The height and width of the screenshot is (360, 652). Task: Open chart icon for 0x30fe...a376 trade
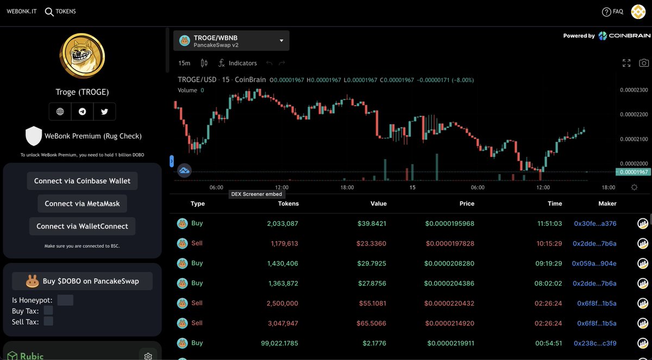click(x=643, y=223)
